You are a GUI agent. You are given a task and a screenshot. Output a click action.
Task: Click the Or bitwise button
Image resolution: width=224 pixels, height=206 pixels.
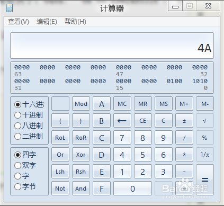pos(60,155)
